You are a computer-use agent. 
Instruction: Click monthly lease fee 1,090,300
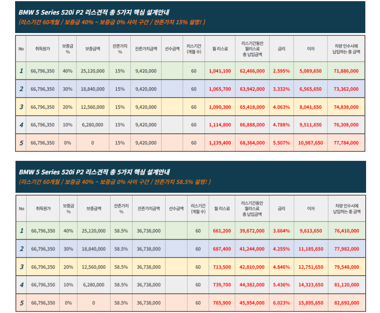220,107
